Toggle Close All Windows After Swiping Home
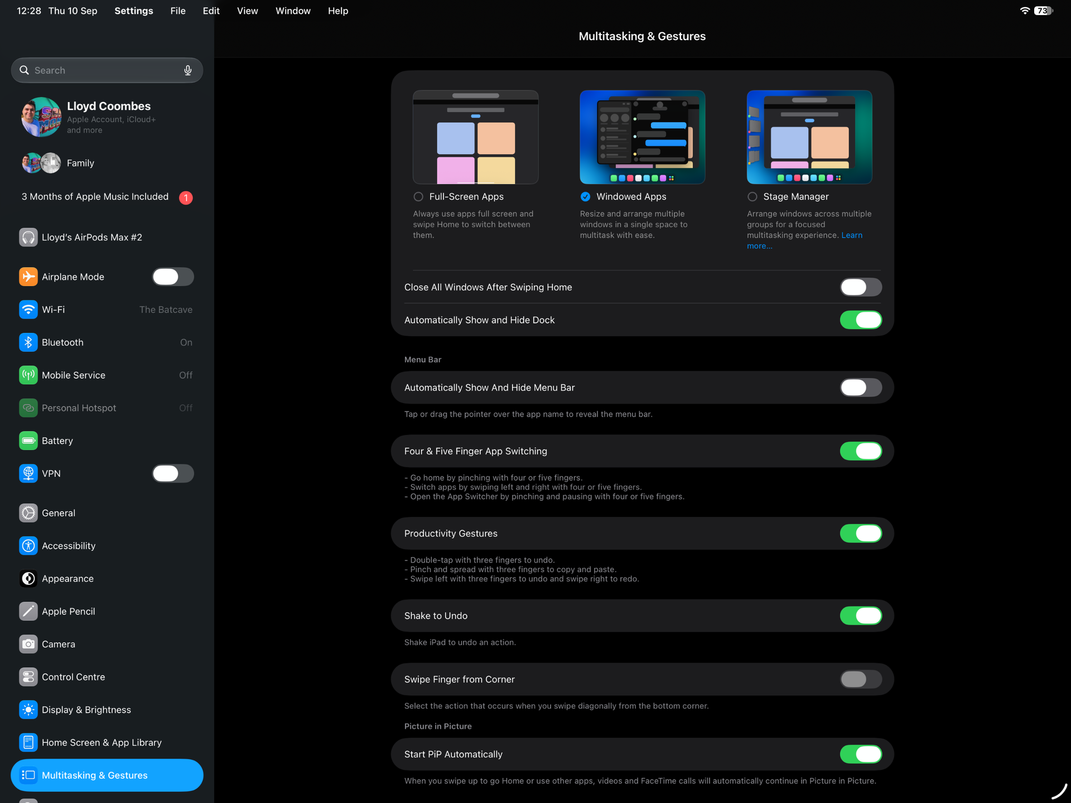Screen dimensions: 1071x803 [x=861, y=287]
